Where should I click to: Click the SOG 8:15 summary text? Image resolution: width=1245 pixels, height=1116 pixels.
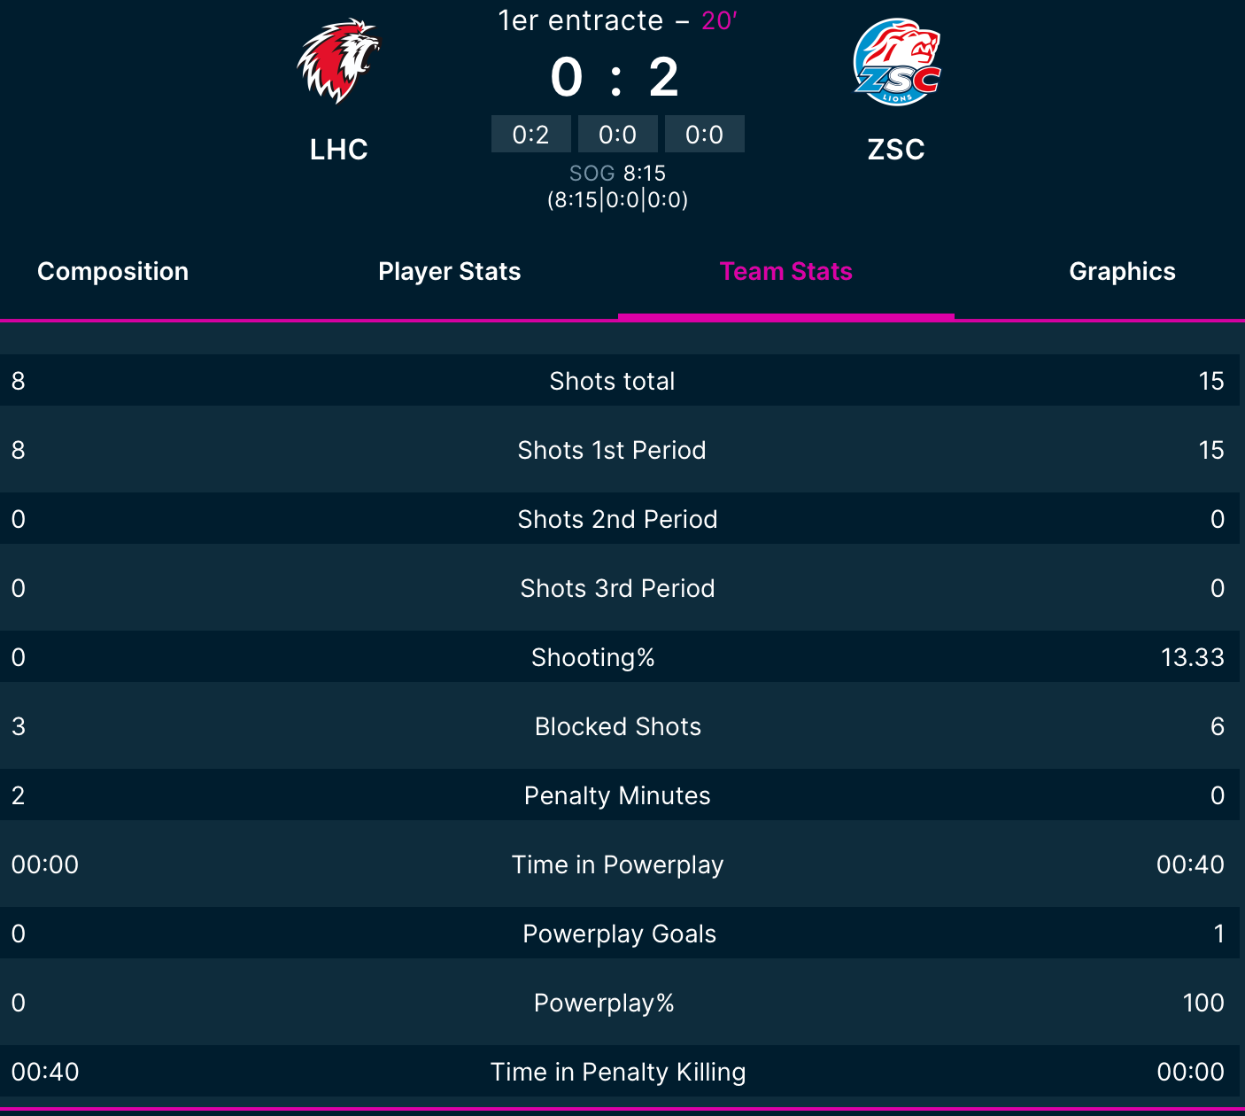click(617, 173)
